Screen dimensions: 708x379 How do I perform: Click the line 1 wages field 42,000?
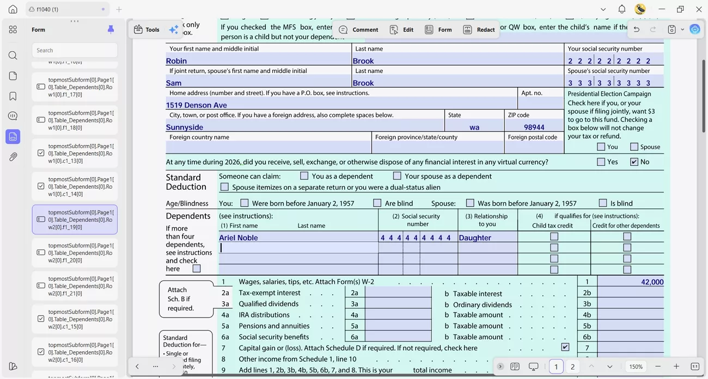[x=631, y=282]
